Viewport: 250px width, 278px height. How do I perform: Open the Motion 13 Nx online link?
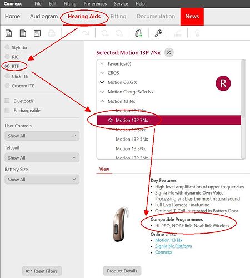pyautogui.click(x=169, y=240)
